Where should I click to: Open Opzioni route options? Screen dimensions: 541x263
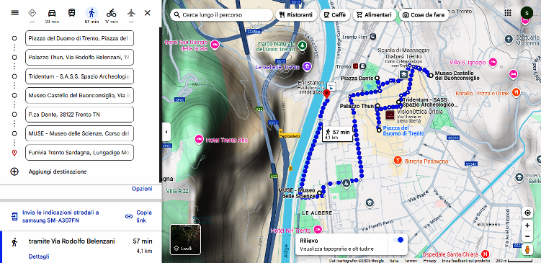pyautogui.click(x=142, y=189)
